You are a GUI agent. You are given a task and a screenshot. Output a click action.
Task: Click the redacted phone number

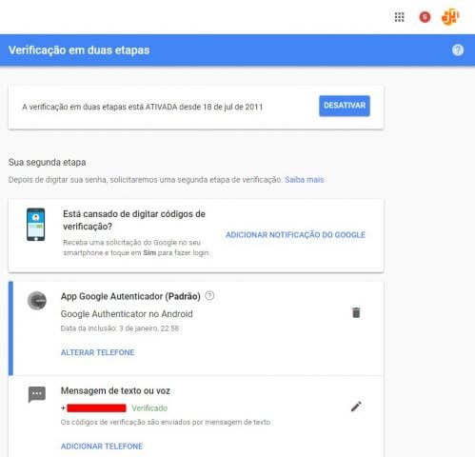(96, 408)
